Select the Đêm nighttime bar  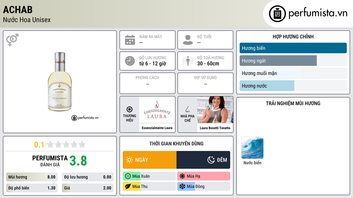click(x=203, y=160)
